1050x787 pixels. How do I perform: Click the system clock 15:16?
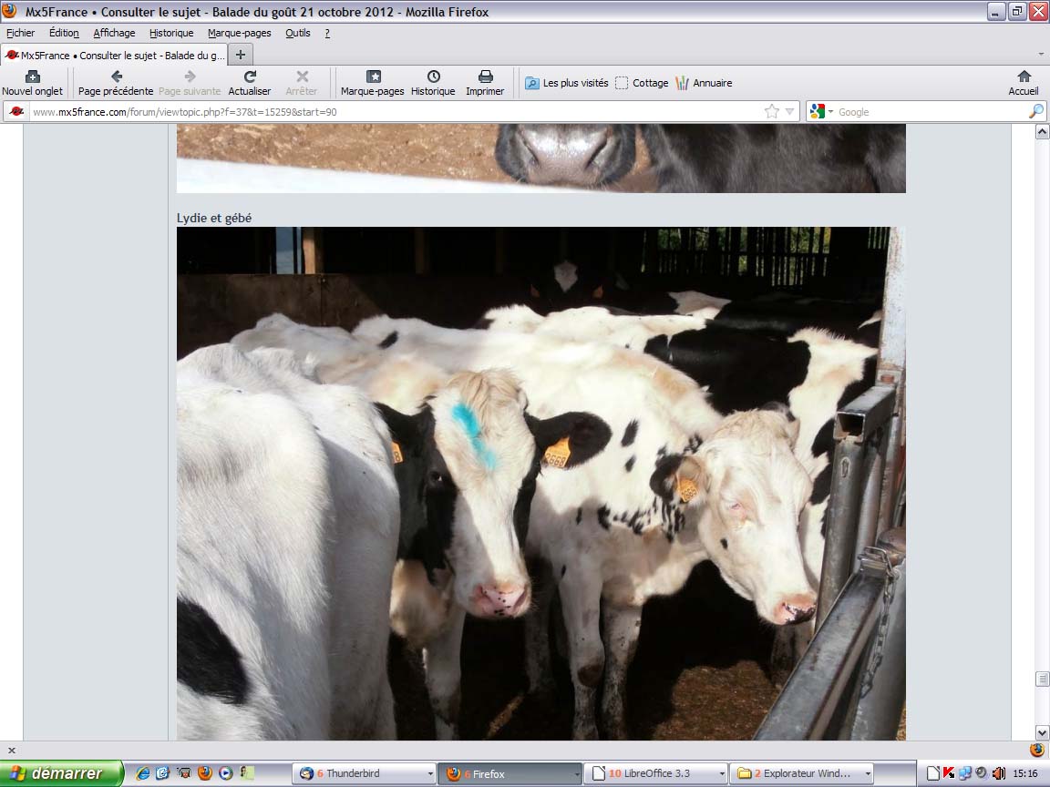pos(1025,773)
